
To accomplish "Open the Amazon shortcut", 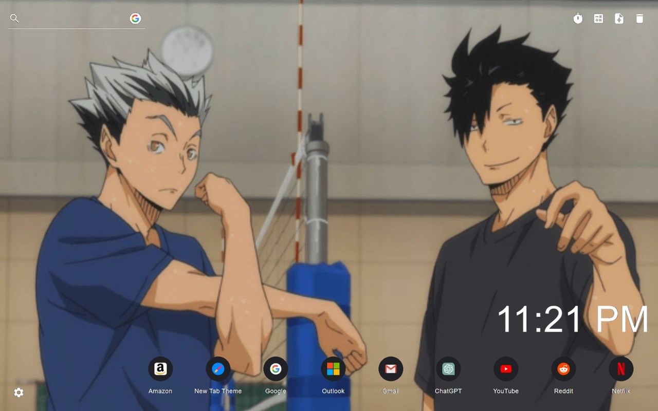I will tap(160, 369).
